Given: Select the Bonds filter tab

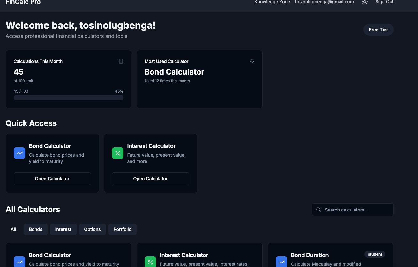Looking at the screenshot, I should point(35,229).
